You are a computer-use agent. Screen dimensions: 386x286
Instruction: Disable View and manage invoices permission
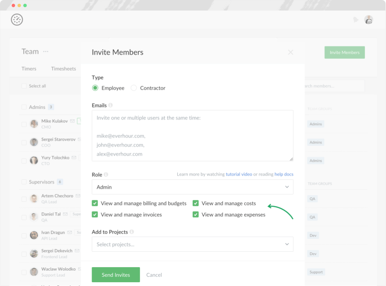(95, 214)
